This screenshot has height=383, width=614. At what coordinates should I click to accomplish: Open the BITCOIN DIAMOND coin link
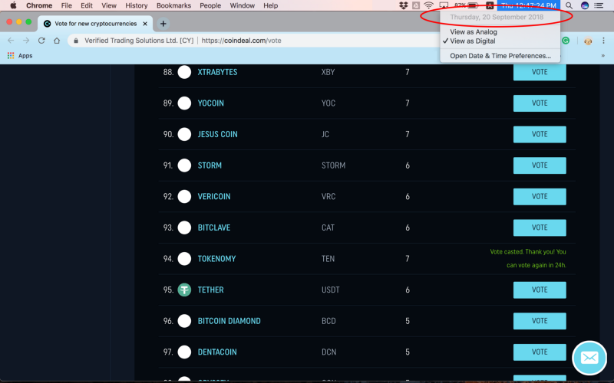pyautogui.click(x=229, y=321)
